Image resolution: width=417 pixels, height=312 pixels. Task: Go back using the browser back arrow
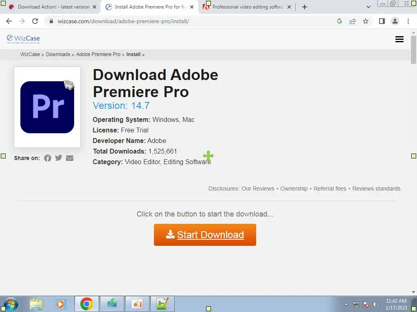(x=9, y=21)
